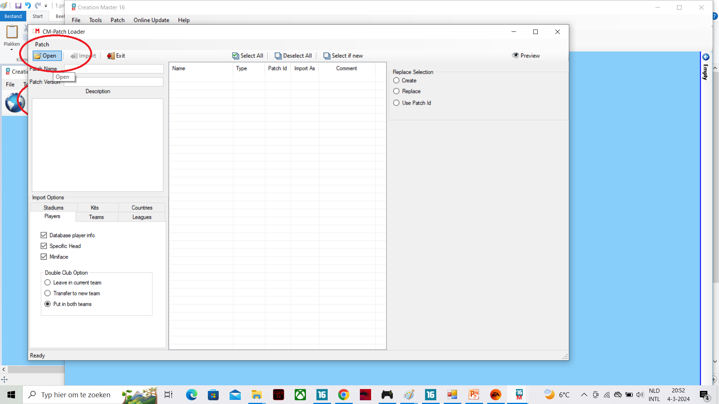Viewport: 719px width, 404px height.
Task: Click the globe icon in background Creation Master window
Action: click(x=15, y=102)
